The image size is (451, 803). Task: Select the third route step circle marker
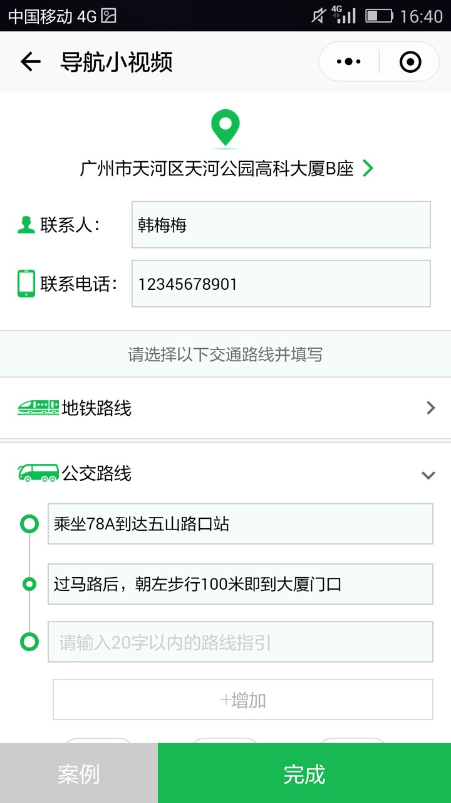29,642
